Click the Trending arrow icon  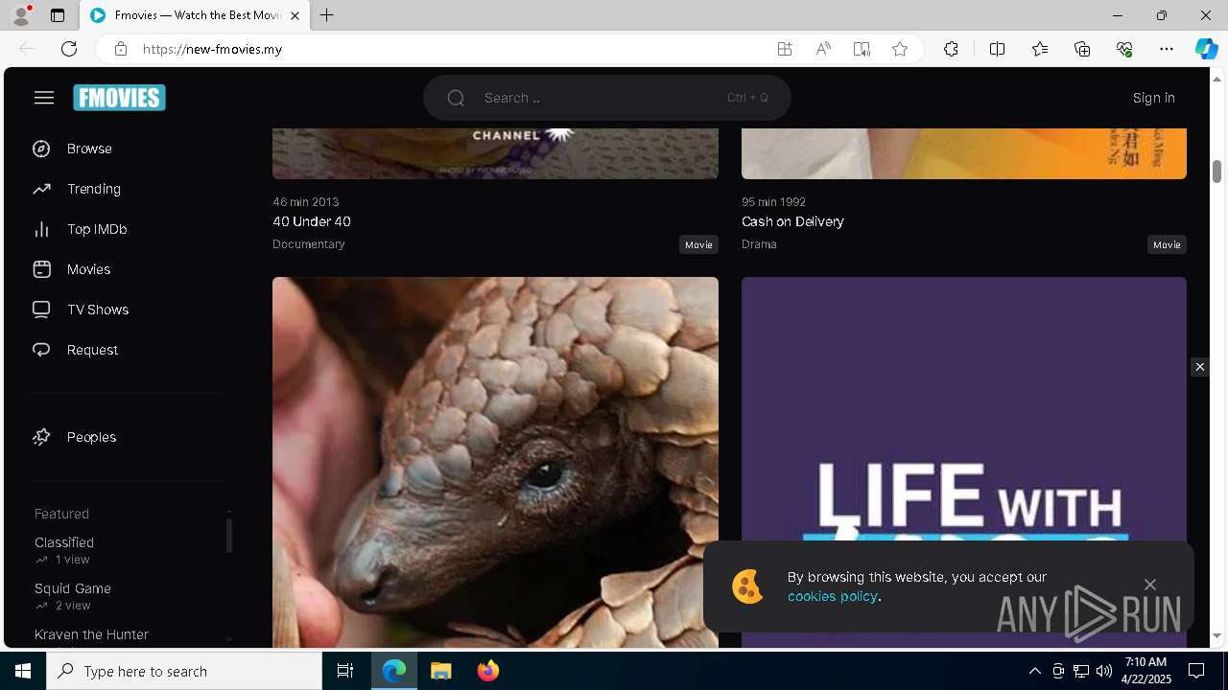(x=41, y=189)
